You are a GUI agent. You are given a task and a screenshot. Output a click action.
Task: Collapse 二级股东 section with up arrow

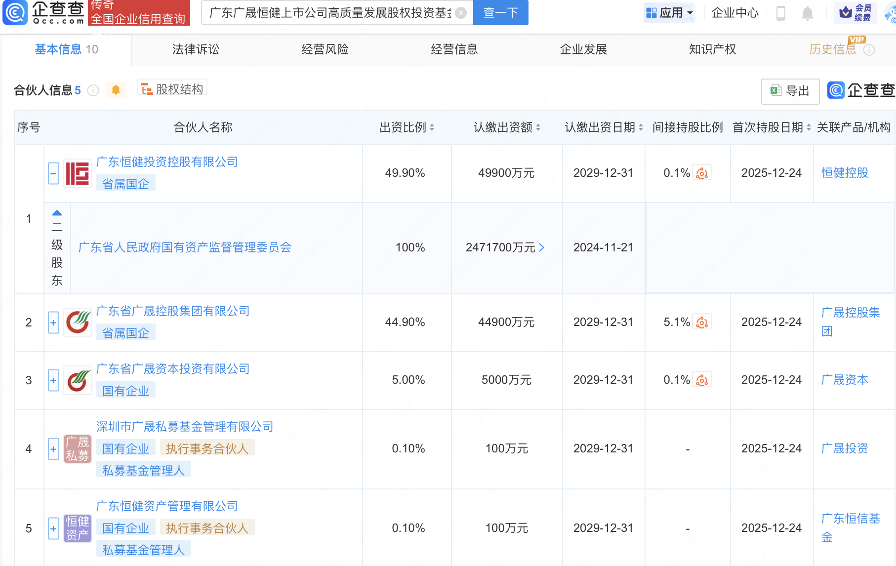[57, 213]
